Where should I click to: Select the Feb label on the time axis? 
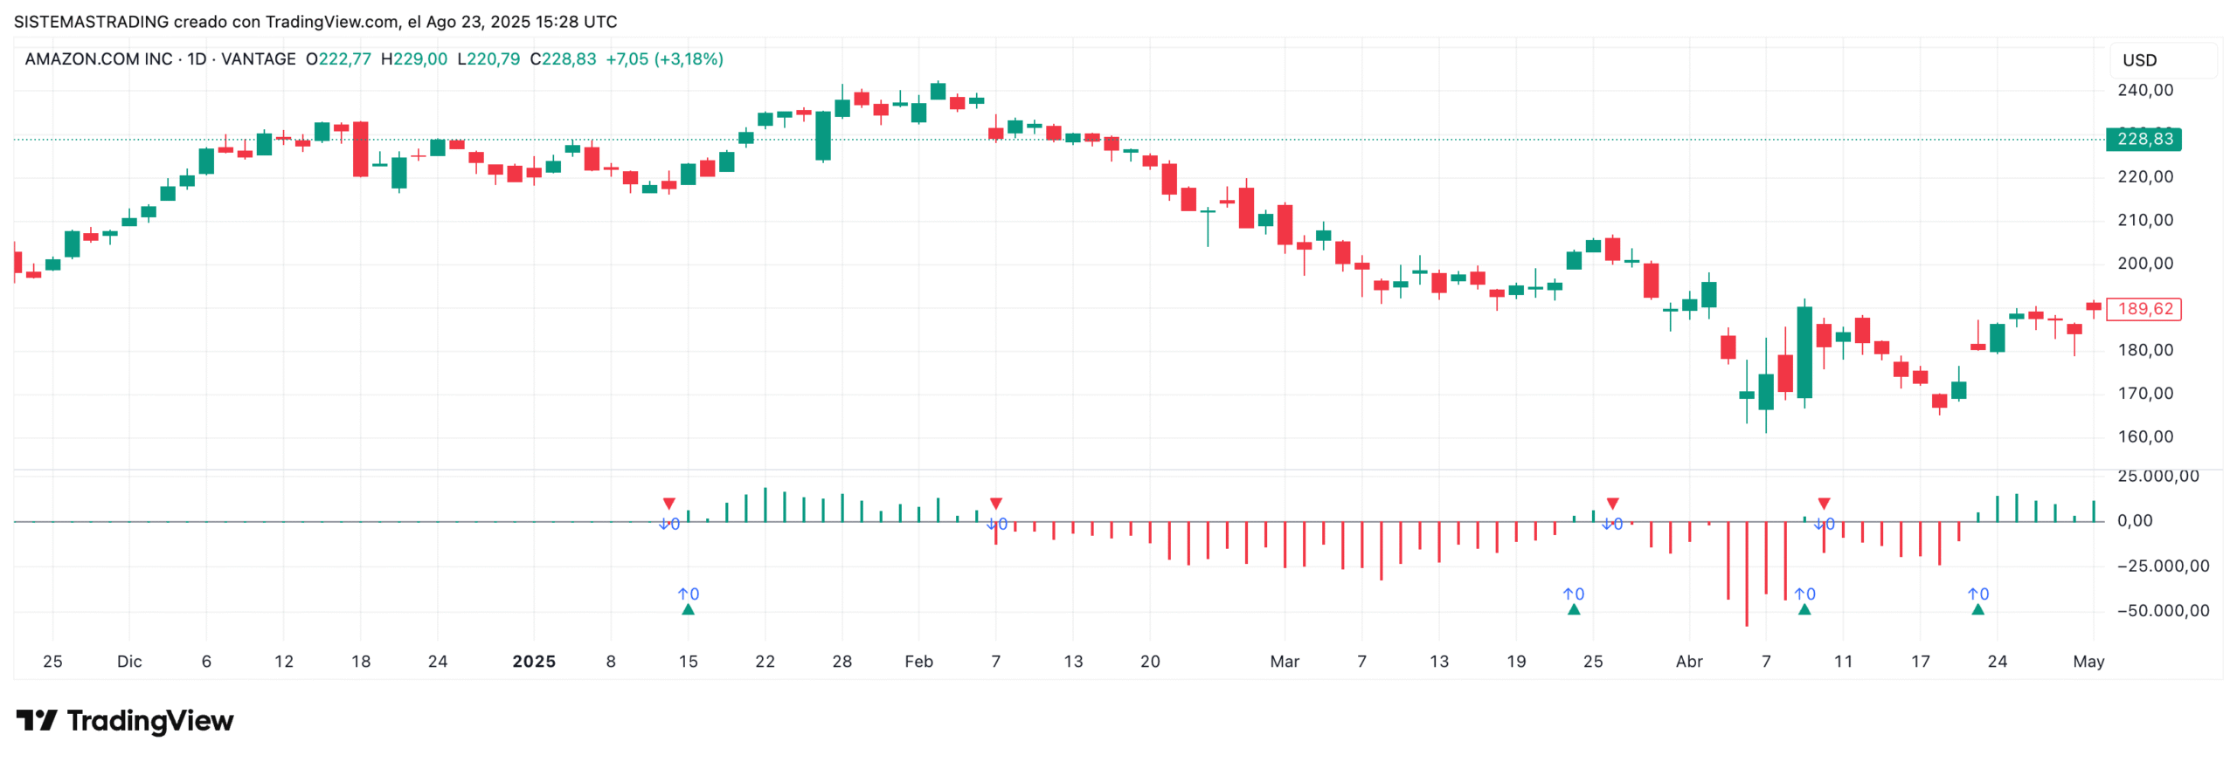click(x=918, y=662)
